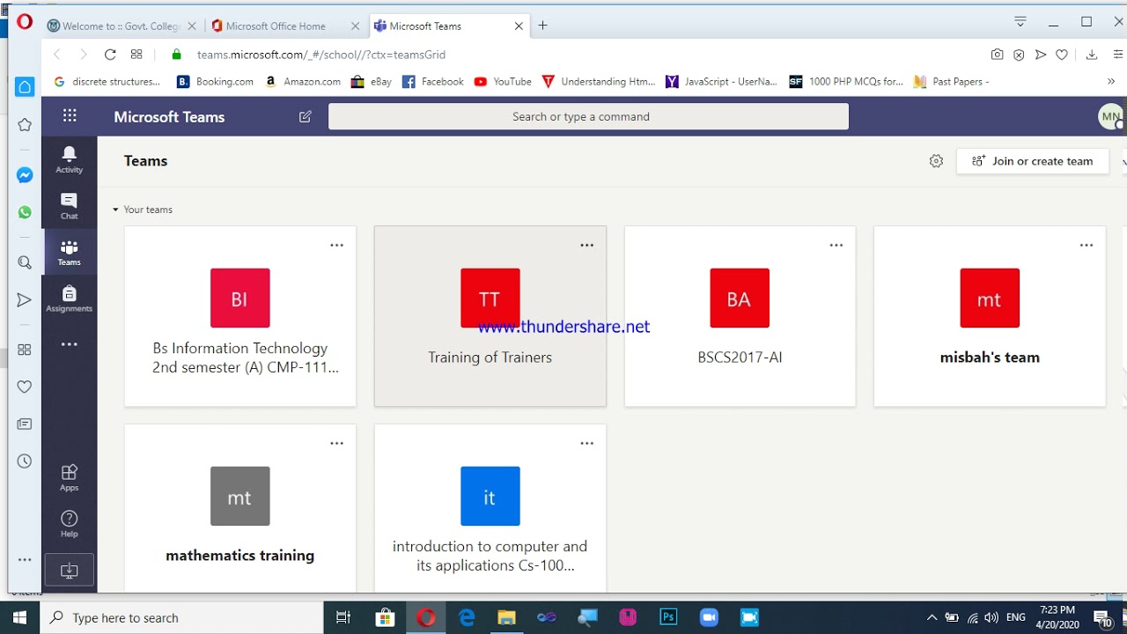Switch to Welcome to Govt. College tab

(x=120, y=26)
